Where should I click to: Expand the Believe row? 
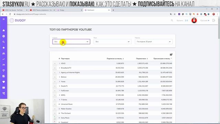tap(55, 77)
